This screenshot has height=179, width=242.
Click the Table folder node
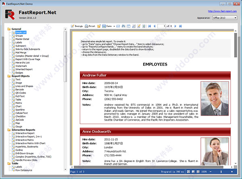pos(15,163)
